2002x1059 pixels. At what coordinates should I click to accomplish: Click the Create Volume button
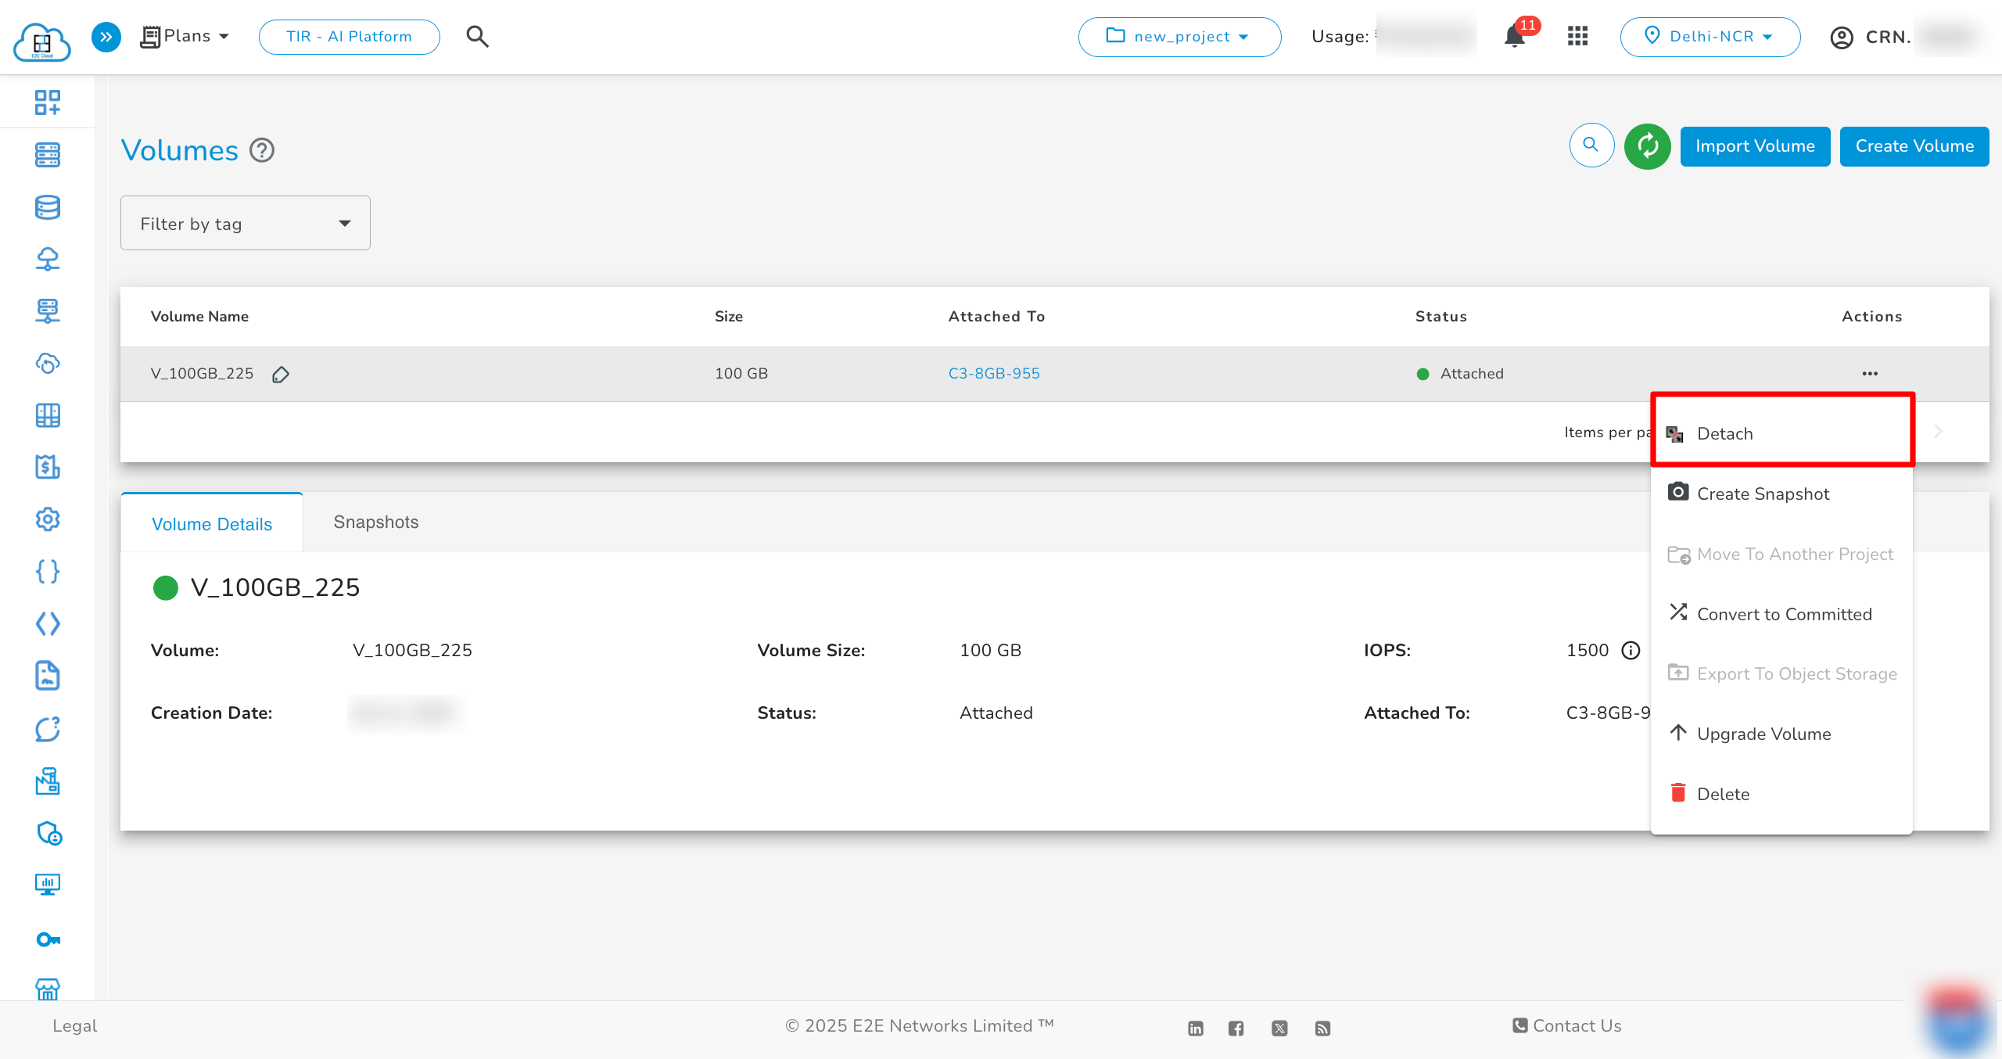[x=1914, y=146]
